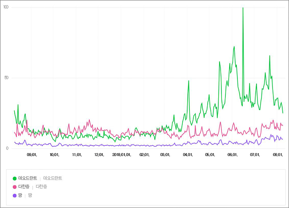
Task: Click the 06.01. x-axis date label
Action: coord(233,155)
